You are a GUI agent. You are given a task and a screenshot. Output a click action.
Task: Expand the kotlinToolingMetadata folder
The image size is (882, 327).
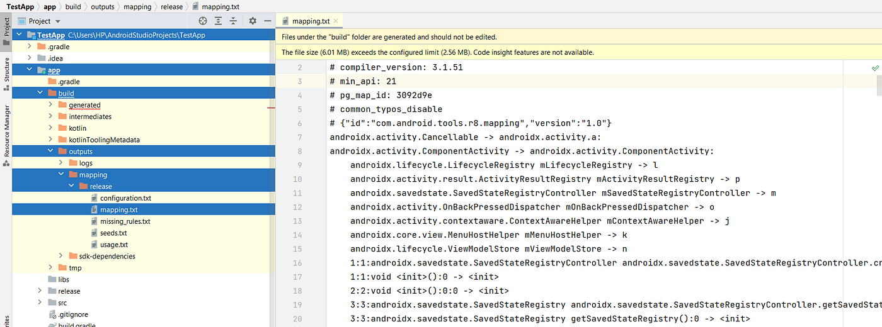tap(51, 140)
